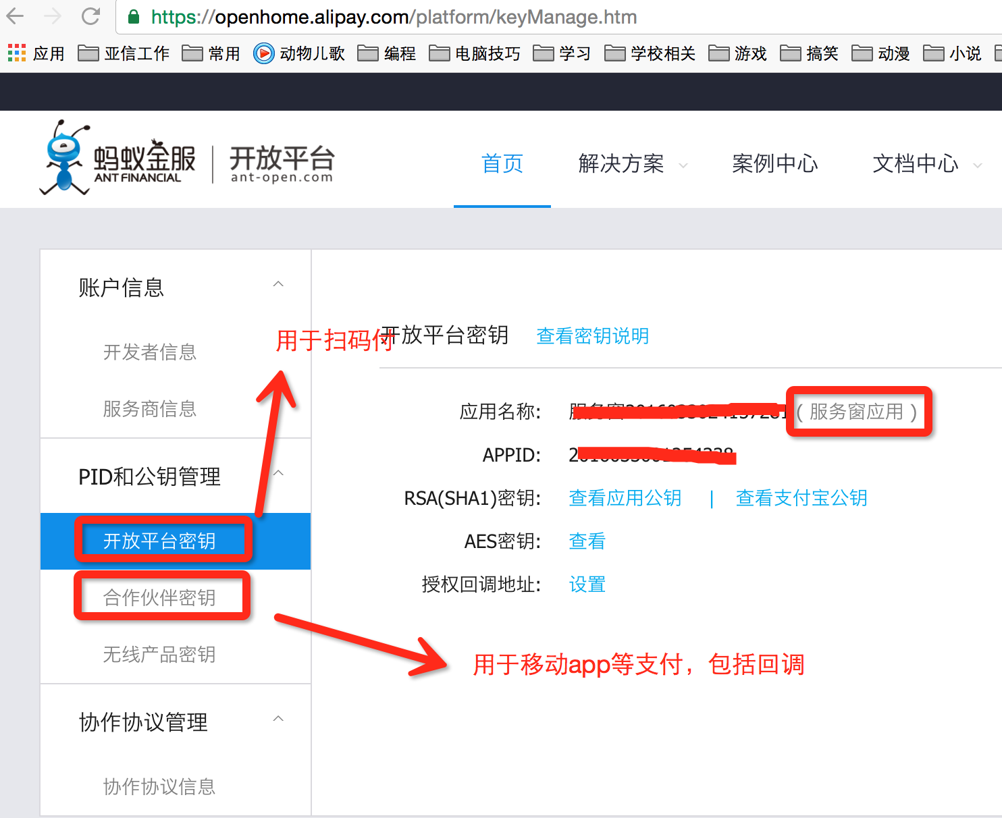
Task: Open the 编程 bookmark folder
Action: tap(387, 53)
